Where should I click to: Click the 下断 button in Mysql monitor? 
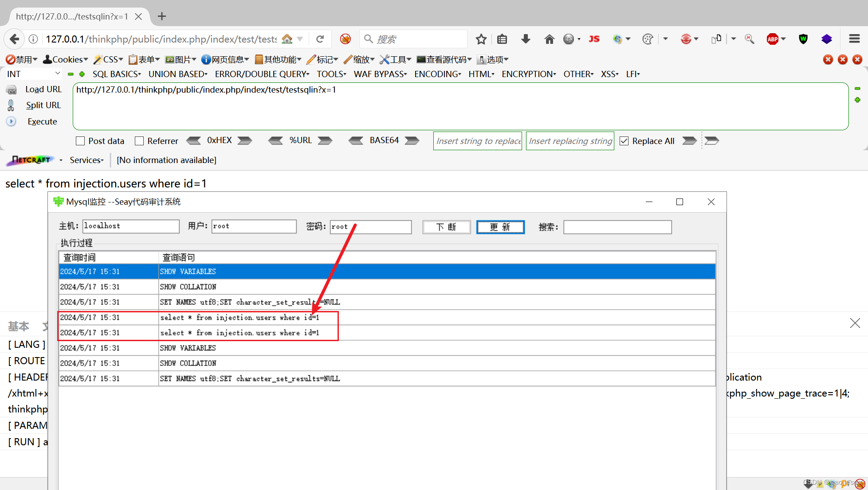(x=446, y=227)
